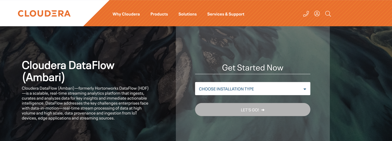Click the Get Started Now heading

pos(252,68)
